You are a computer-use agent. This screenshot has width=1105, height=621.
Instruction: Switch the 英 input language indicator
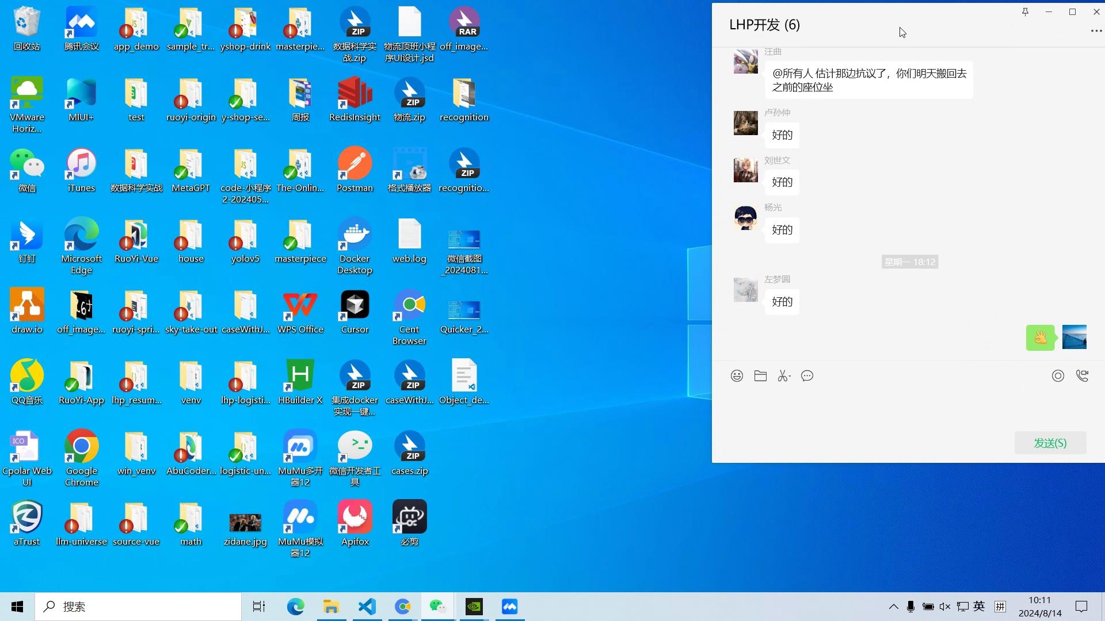[979, 607]
